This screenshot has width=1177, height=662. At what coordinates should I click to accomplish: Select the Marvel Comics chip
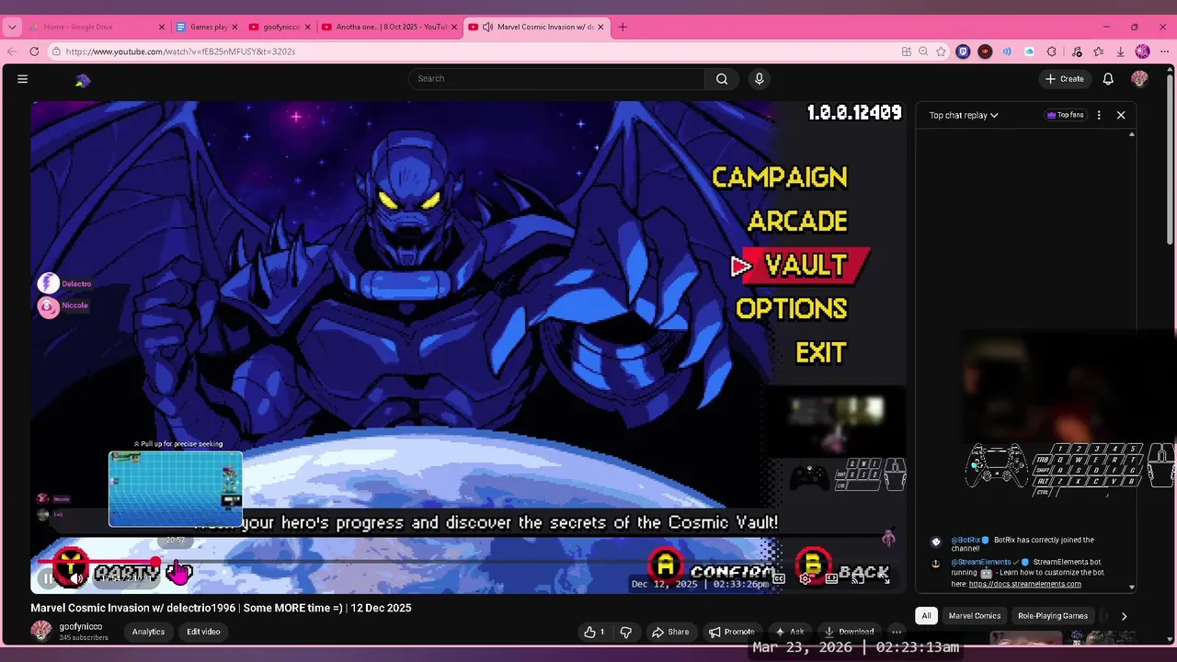(974, 616)
